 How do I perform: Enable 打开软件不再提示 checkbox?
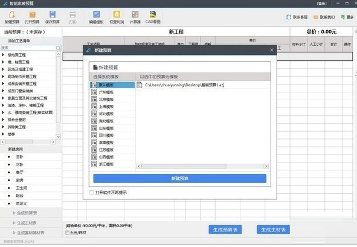point(92,193)
